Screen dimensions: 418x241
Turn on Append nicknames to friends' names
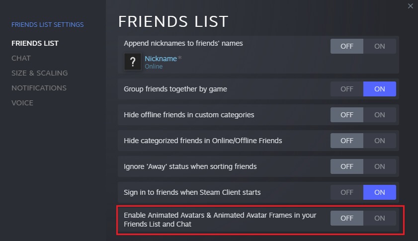tap(380, 46)
